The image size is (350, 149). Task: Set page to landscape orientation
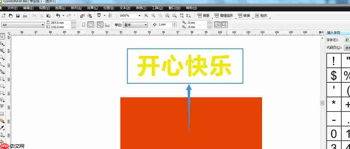pos(90,25)
